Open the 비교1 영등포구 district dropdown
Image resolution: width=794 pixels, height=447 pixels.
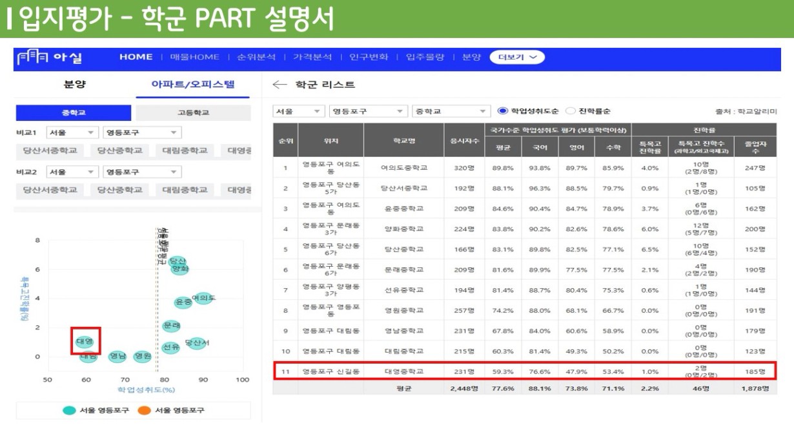142,132
